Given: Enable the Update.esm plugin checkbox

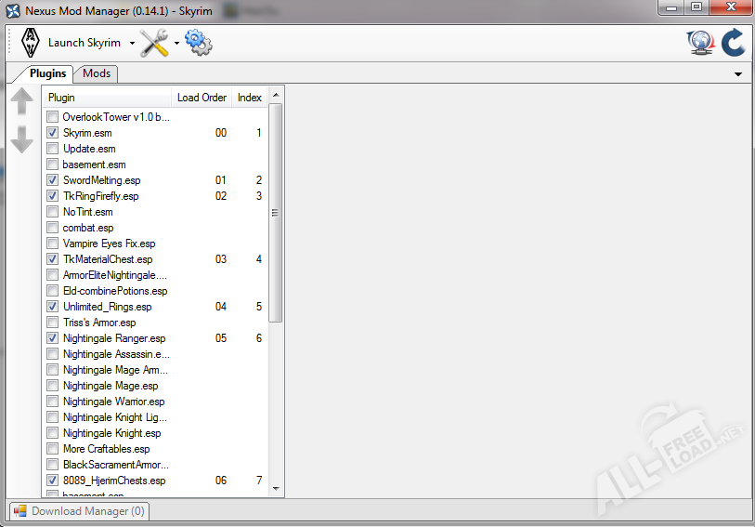Looking at the screenshot, I should 53,149.
